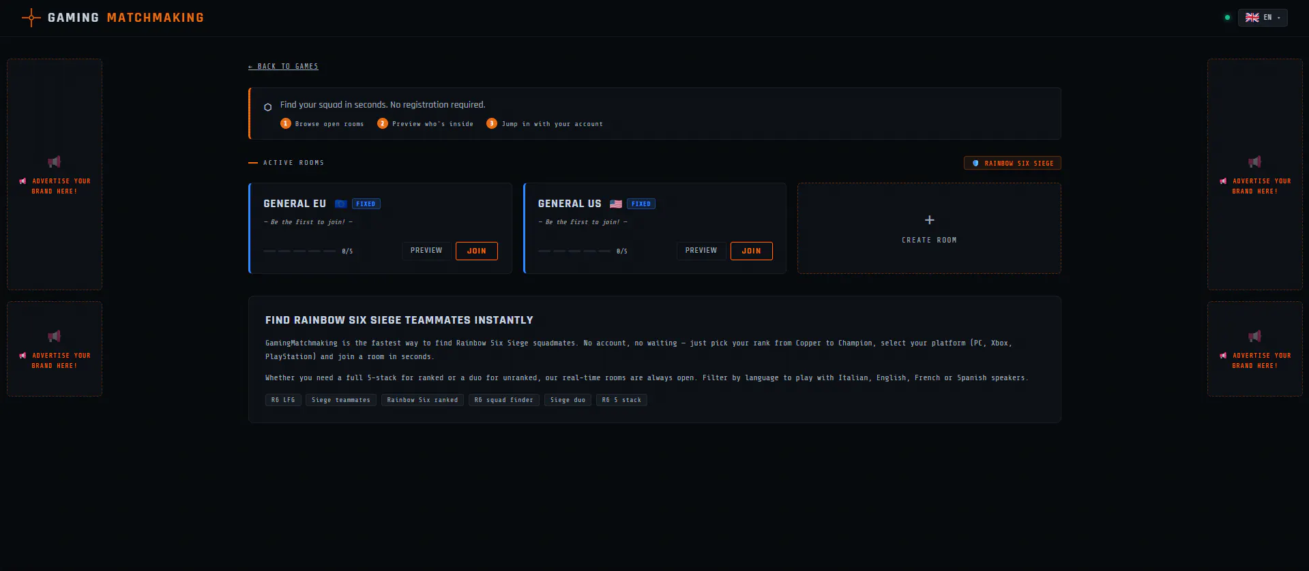Open the EN language dropdown
The image size is (1309, 571).
pyautogui.click(x=1263, y=18)
